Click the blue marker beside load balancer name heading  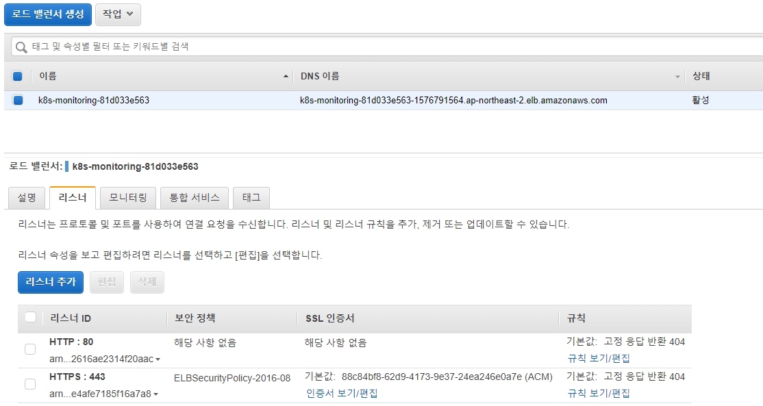pyautogui.click(x=66, y=167)
